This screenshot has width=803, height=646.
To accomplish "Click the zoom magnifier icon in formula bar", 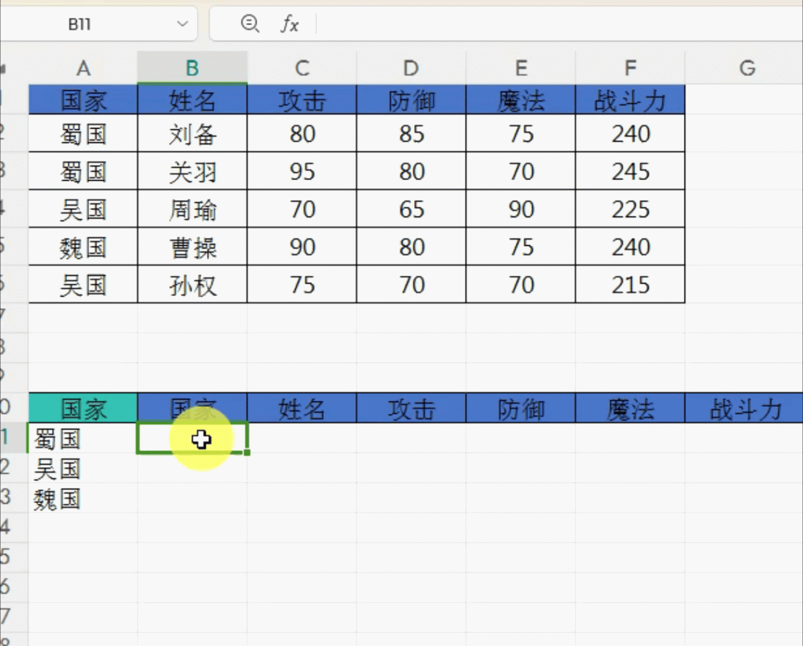I will (250, 24).
